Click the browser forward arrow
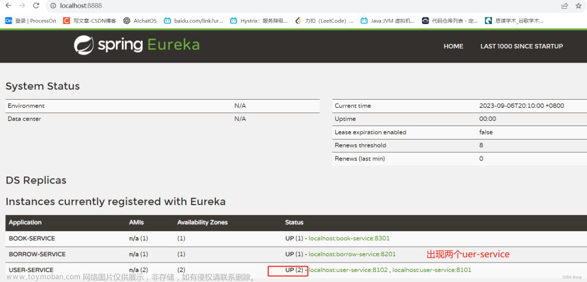The height and width of the screenshot is (282, 587). point(22,6)
